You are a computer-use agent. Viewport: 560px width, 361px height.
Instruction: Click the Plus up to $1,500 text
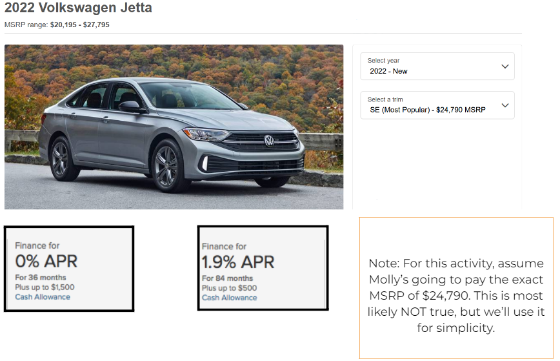tap(45, 287)
